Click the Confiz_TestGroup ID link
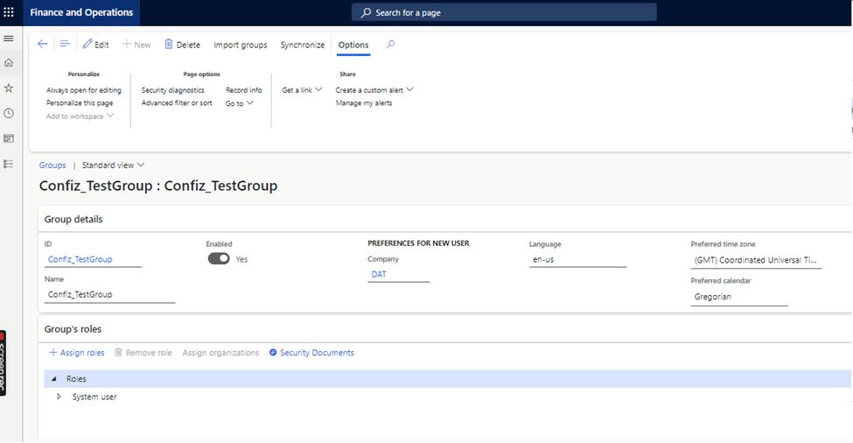Screen dimensions: 853x443 coord(80,259)
